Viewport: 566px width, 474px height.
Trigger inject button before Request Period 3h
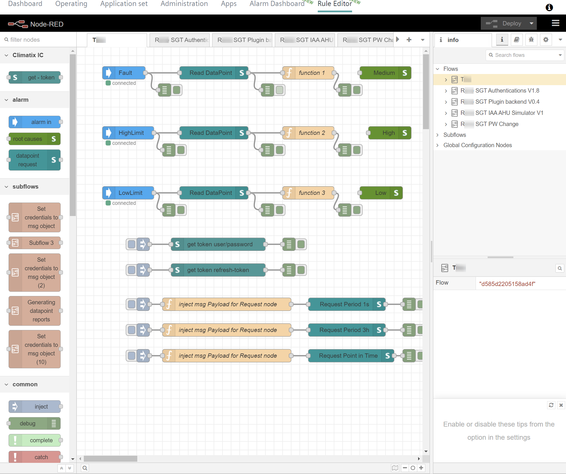pos(132,330)
